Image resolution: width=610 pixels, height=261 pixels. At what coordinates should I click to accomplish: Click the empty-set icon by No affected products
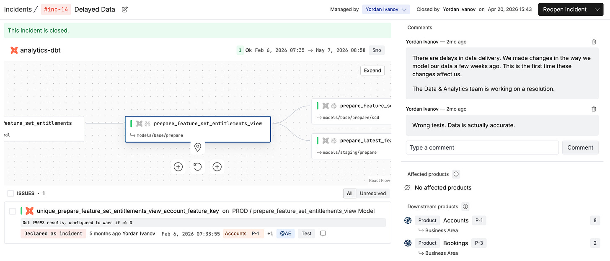(x=407, y=188)
